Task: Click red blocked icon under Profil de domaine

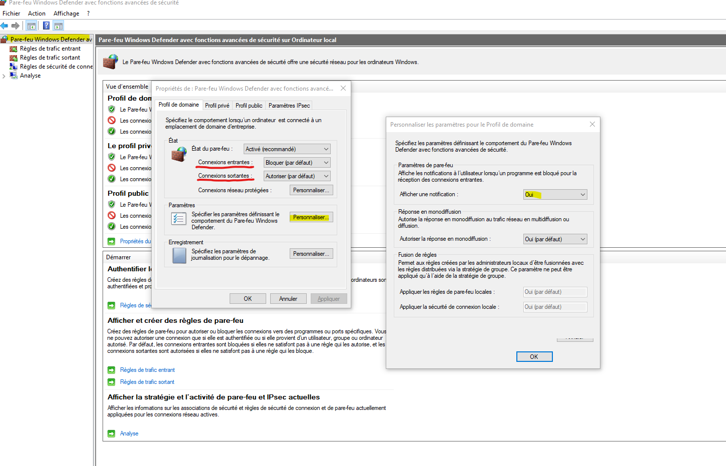Action: tap(112, 120)
